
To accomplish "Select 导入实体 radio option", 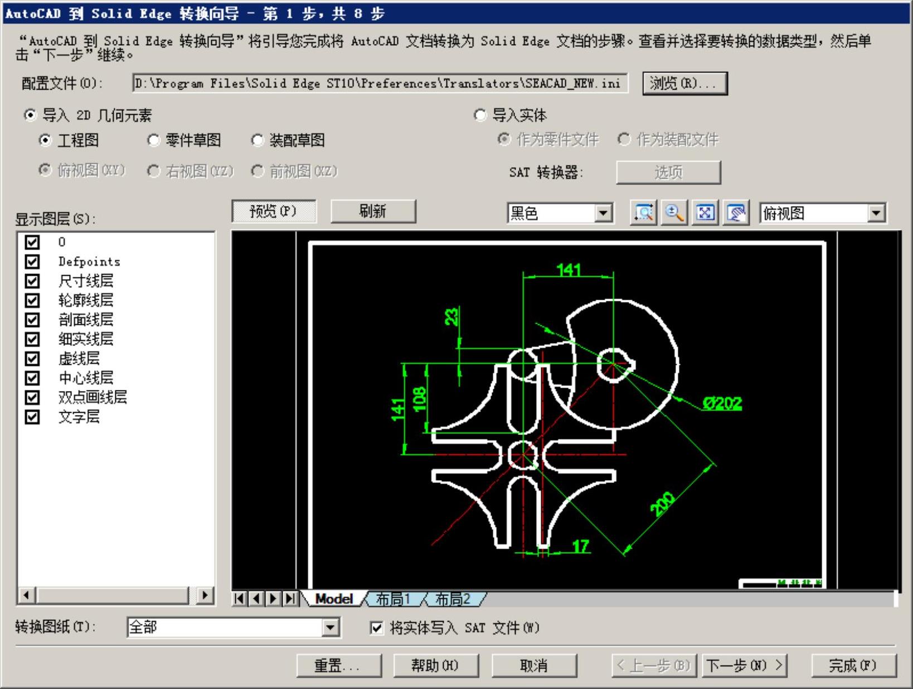I will click(x=479, y=115).
